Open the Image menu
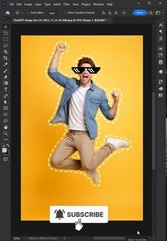The width and height of the screenshot is (167, 241). click(x=28, y=4)
